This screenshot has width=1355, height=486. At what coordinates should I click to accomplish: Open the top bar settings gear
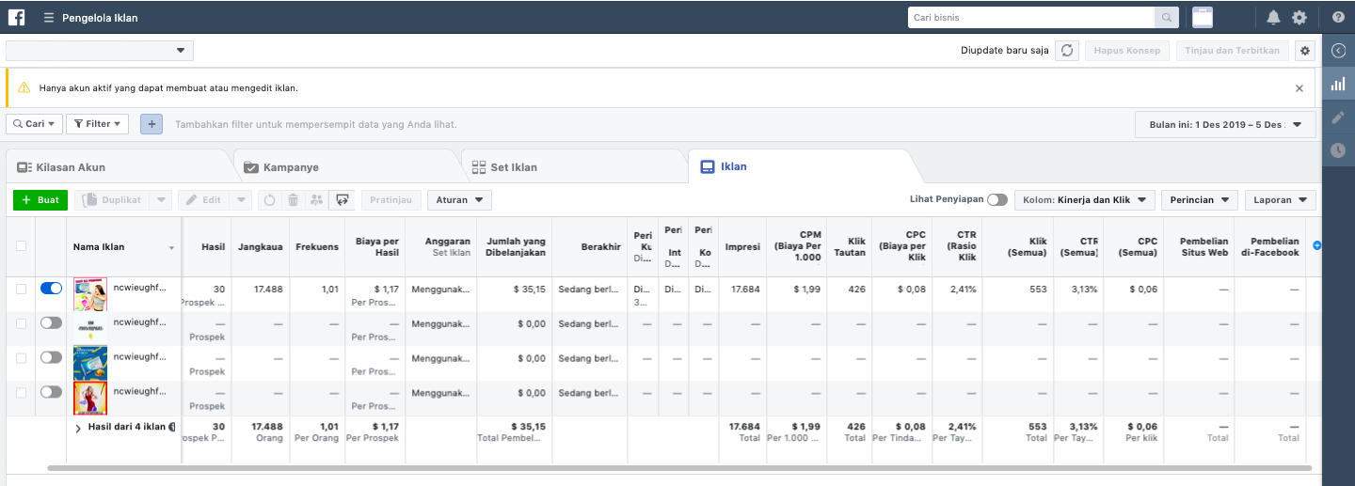click(1299, 17)
